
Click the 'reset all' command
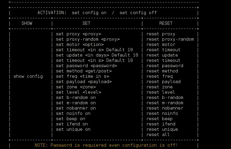coord(158,135)
